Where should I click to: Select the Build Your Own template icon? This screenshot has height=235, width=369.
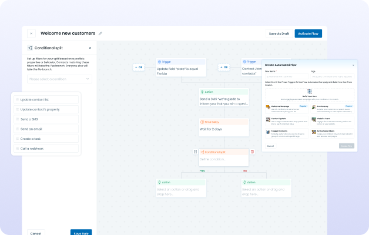(310, 92)
